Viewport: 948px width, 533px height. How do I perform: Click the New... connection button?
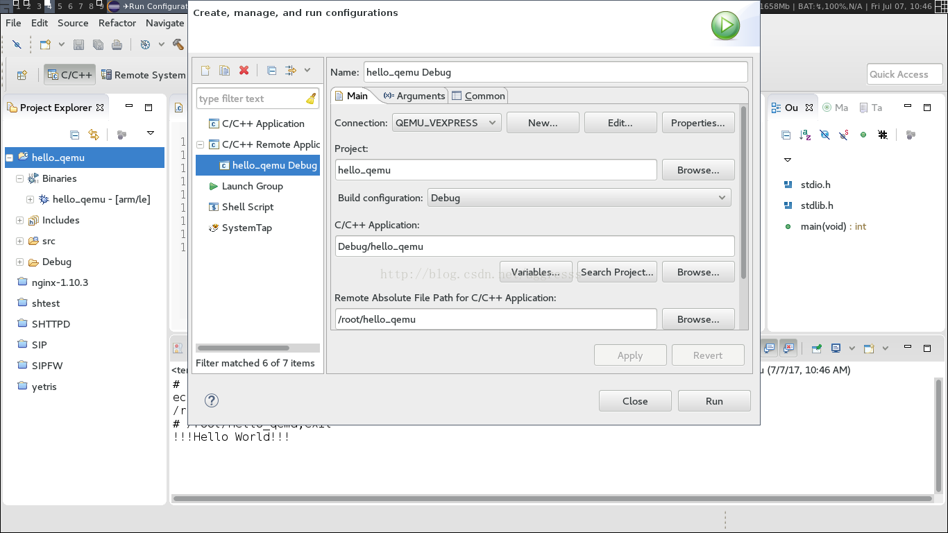coord(543,123)
